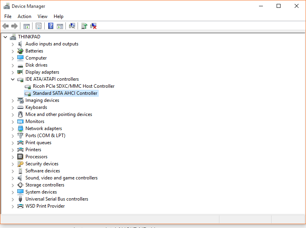Select Universal Serial Bus controllers label
306x228 pixels.
(57, 199)
